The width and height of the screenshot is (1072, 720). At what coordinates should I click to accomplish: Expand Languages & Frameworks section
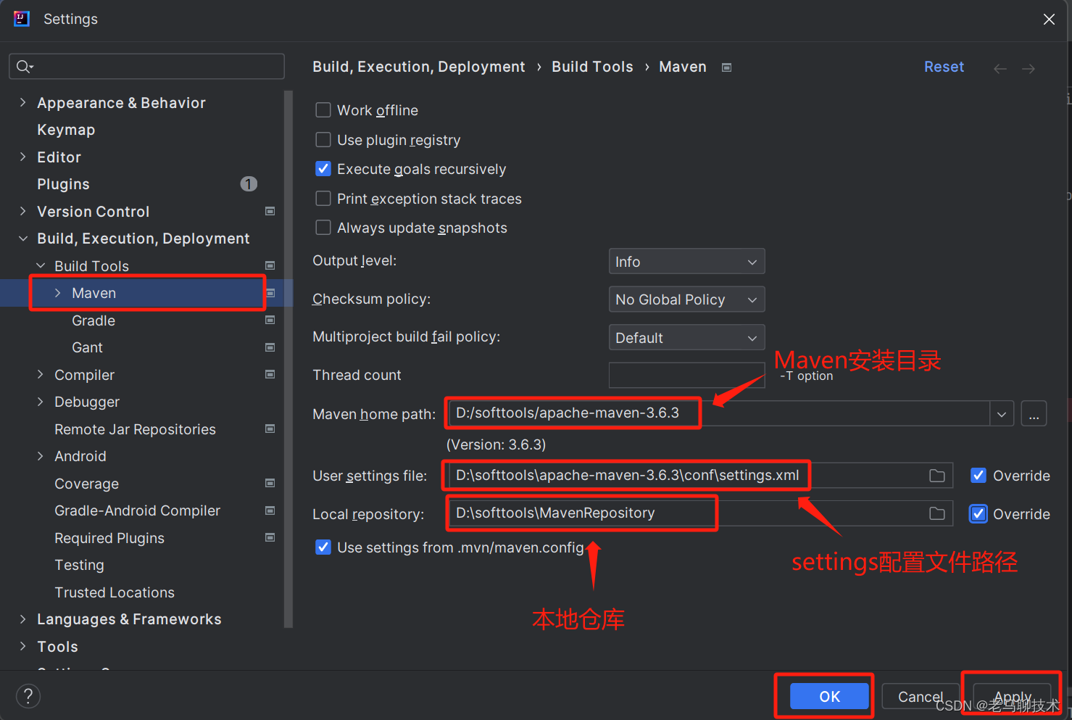(22, 619)
